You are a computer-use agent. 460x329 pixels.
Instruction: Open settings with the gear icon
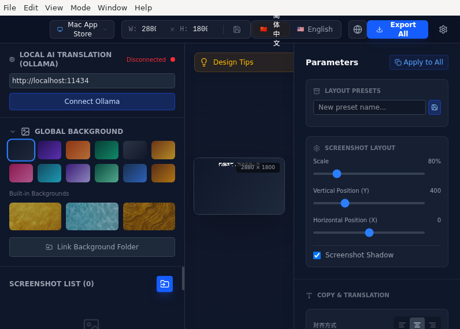(443, 29)
